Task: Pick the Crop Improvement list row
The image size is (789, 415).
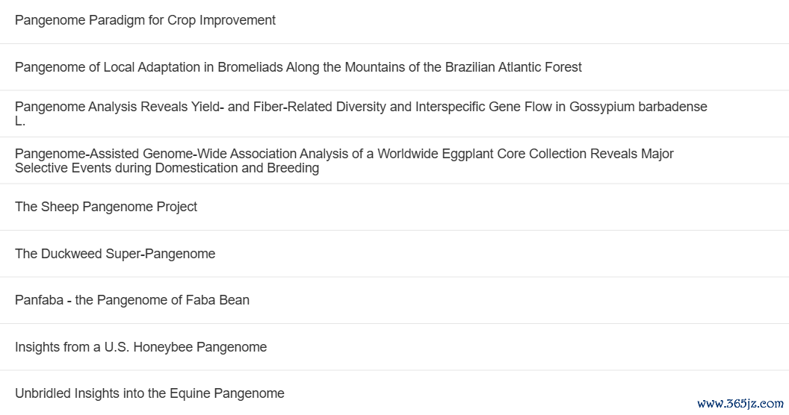Action: pos(394,22)
